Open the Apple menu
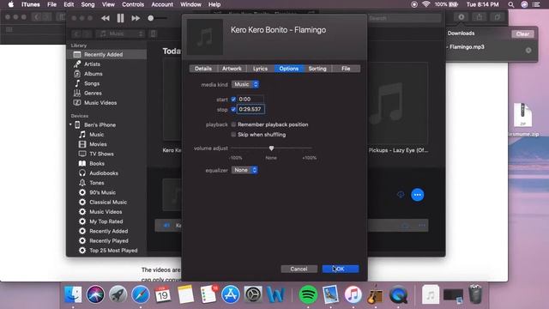Screen dimensions: 549x309 [11, 4]
